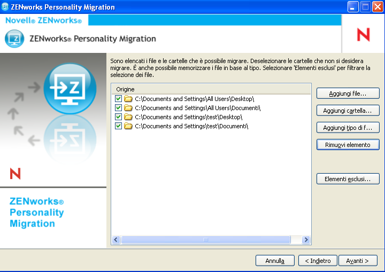Click horizontal scrollbar right arrow

[306, 239]
